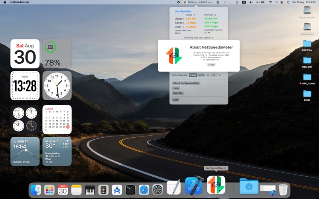Viewport: 319px width, 199px height.
Task: Click the Mumbai 30° weather widget
Action: pos(57,151)
